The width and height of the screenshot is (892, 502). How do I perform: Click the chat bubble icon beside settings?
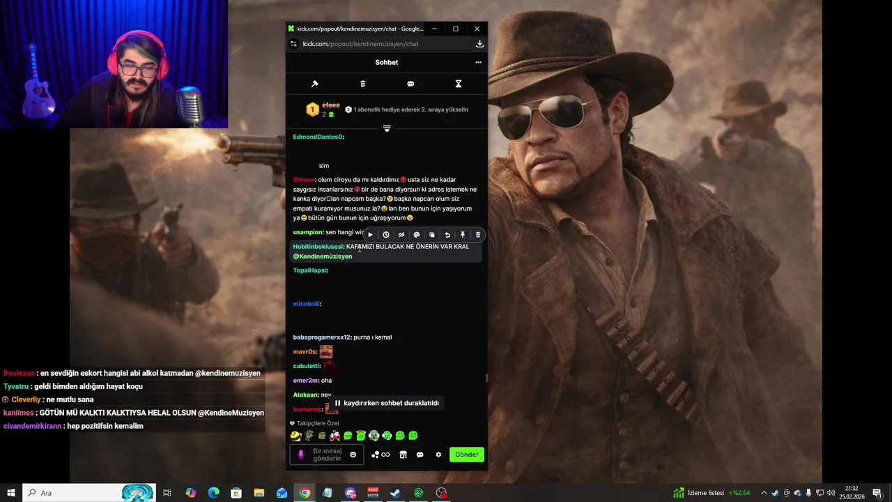pos(420,455)
